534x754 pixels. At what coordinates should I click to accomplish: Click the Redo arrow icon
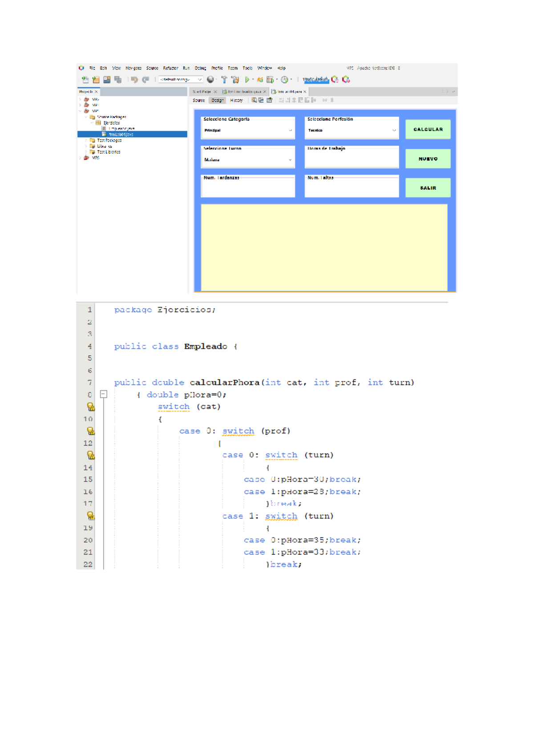146,80
